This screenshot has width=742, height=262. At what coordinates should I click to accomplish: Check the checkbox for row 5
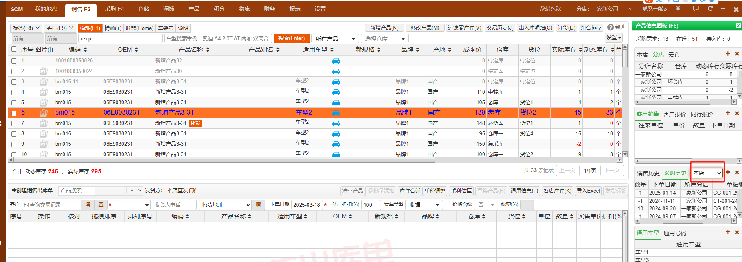click(x=14, y=103)
